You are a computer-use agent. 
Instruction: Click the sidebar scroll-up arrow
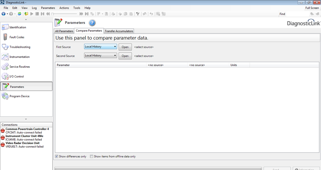pyautogui.click(x=26, y=19)
